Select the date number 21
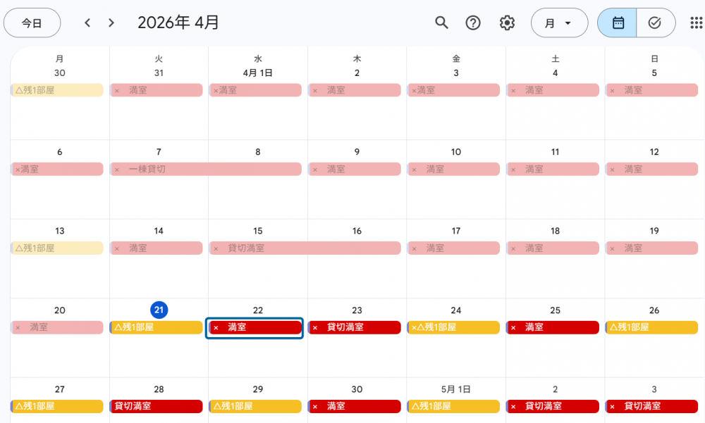 click(159, 310)
